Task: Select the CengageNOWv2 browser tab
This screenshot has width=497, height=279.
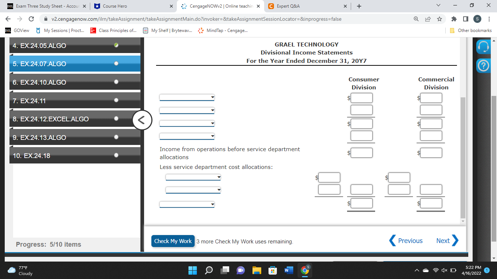Action: 220,6
